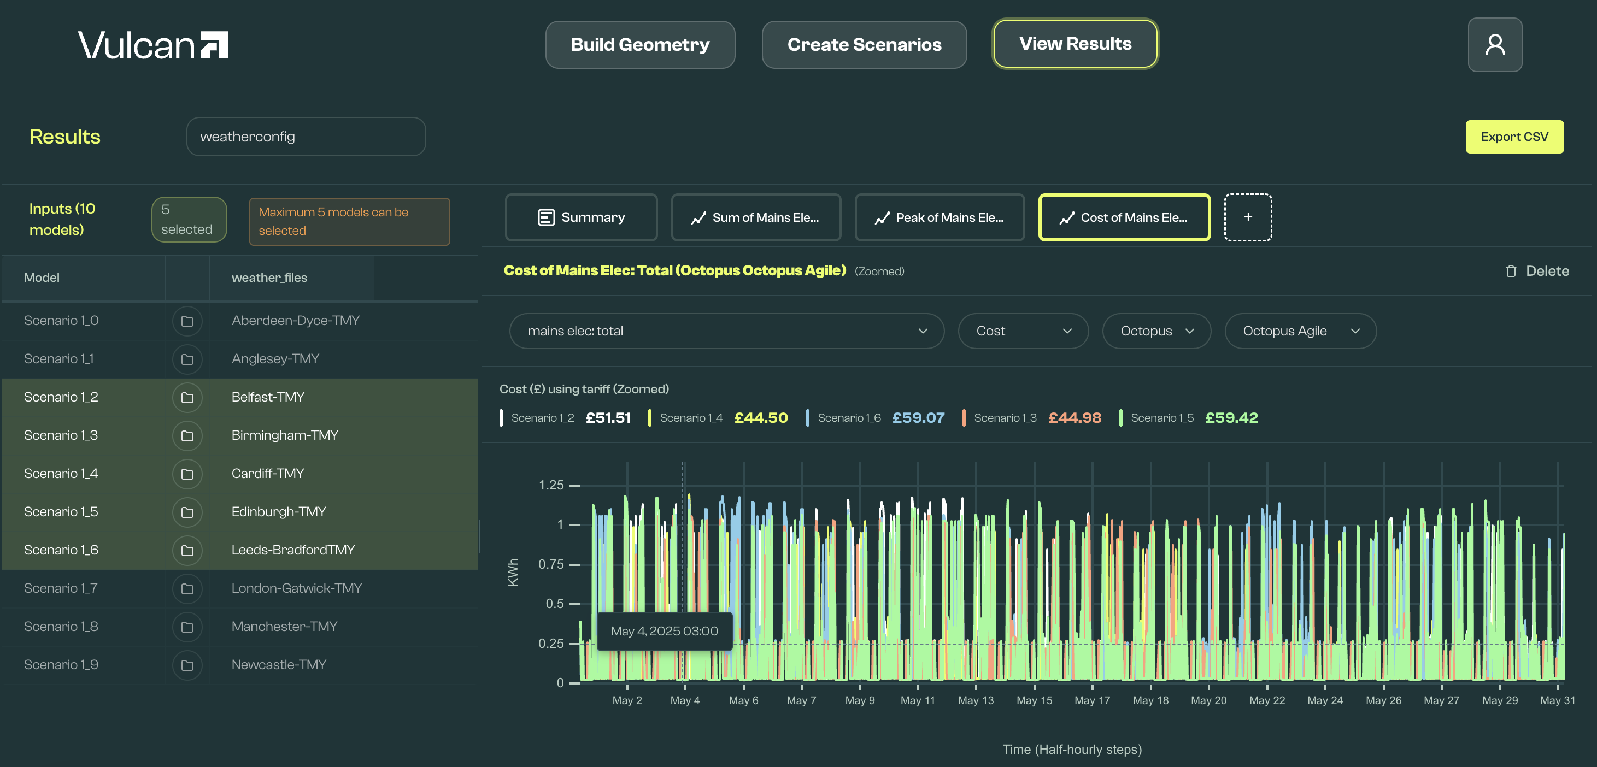Click the Export CSV button

(1513, 137)
